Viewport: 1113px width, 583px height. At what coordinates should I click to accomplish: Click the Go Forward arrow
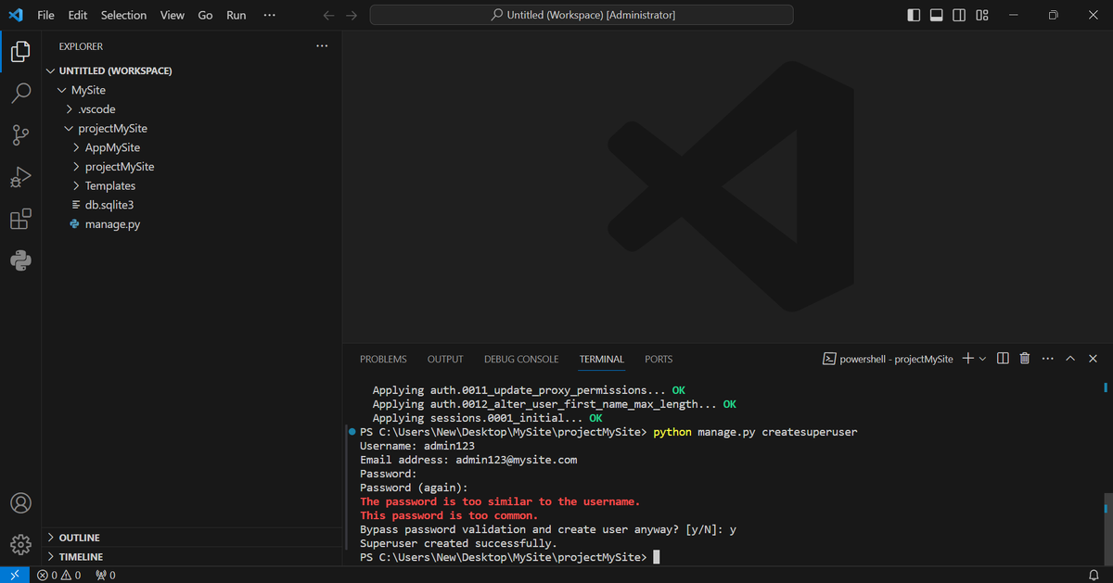click(x=351, y=15)
